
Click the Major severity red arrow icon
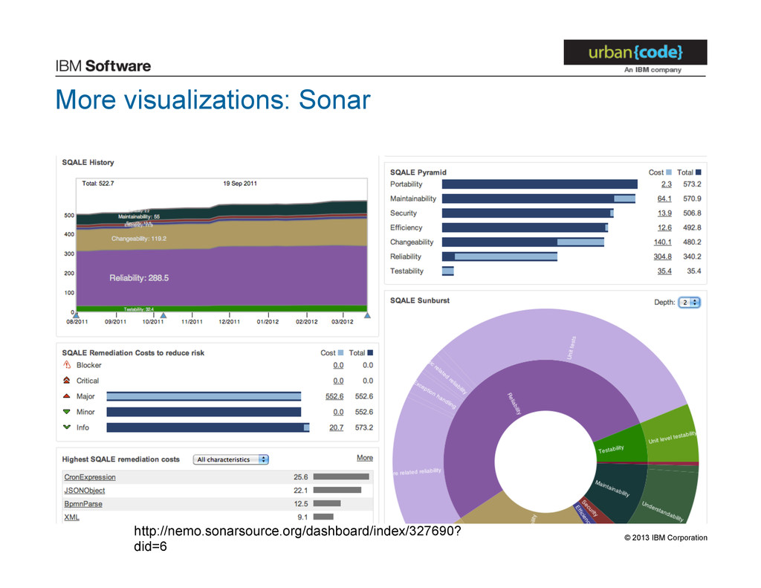(67, 396)
